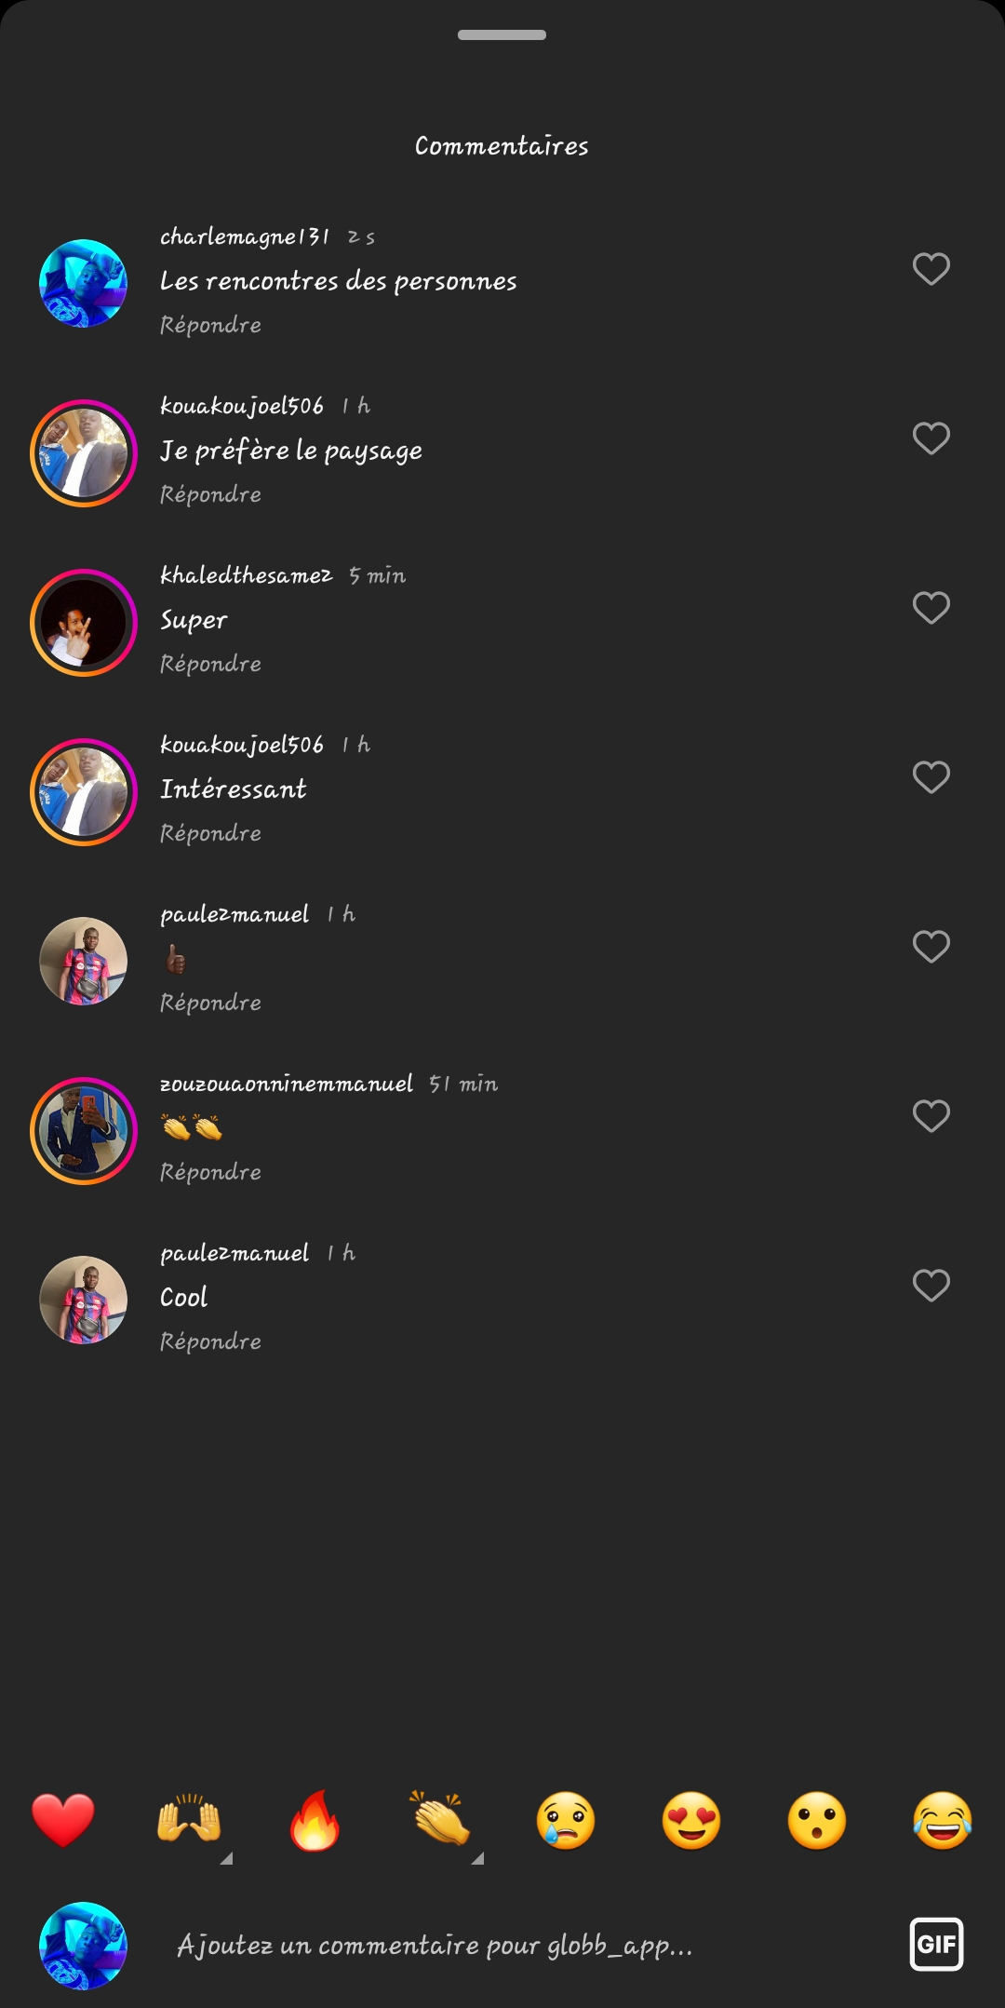
Task: Open zouzouaonninemmanuel's username profile
Action: tap(287, 1084)
